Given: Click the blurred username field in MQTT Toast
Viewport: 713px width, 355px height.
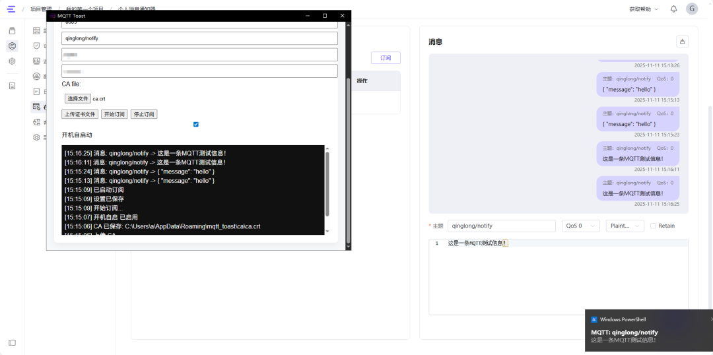Looking at the screenshot, I should point(199,55).
